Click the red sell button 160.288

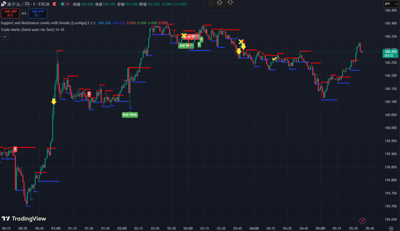point(9,13)
